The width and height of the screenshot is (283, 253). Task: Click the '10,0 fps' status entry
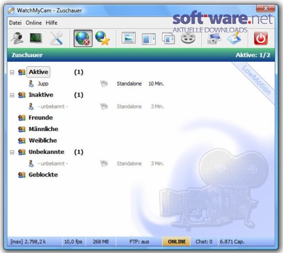point(73,242)
